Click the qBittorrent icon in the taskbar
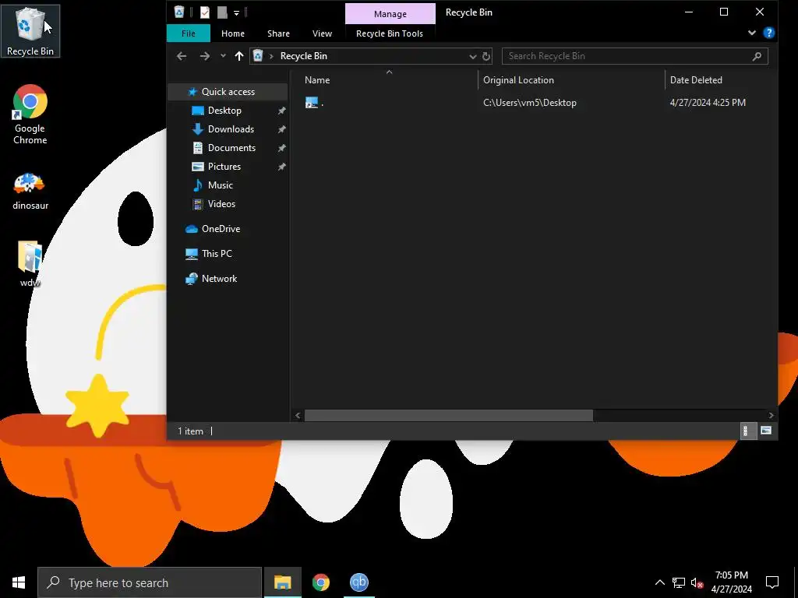798x598 pixels. [358, 582]
